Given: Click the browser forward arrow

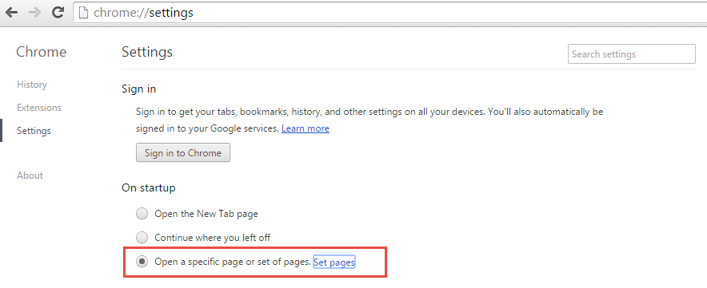Looking at the screenshot, I should (34, 13).
